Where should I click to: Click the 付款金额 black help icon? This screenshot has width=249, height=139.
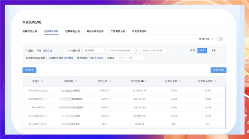143,81
